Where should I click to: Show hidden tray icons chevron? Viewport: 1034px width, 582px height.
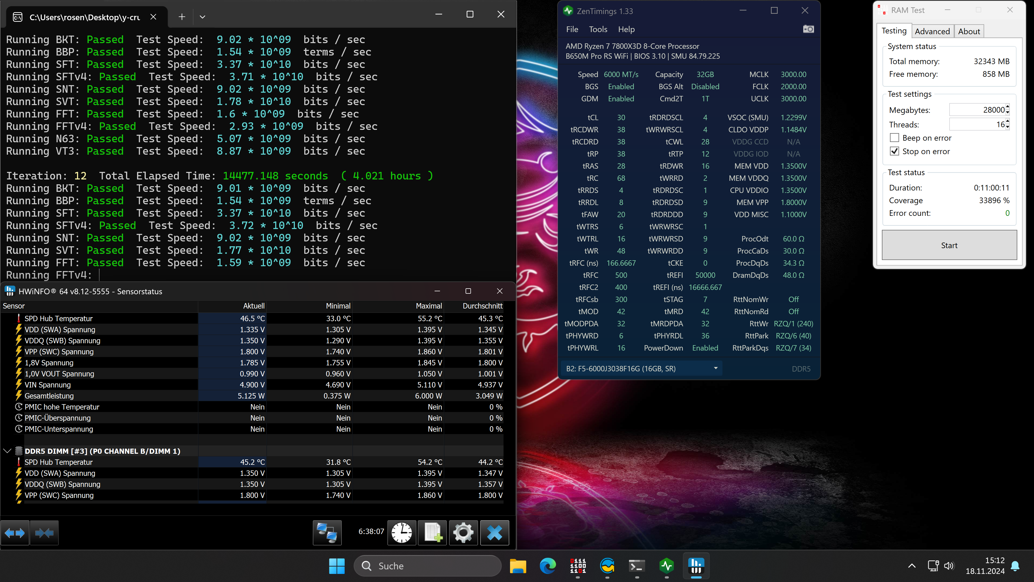tap(911, 566)
